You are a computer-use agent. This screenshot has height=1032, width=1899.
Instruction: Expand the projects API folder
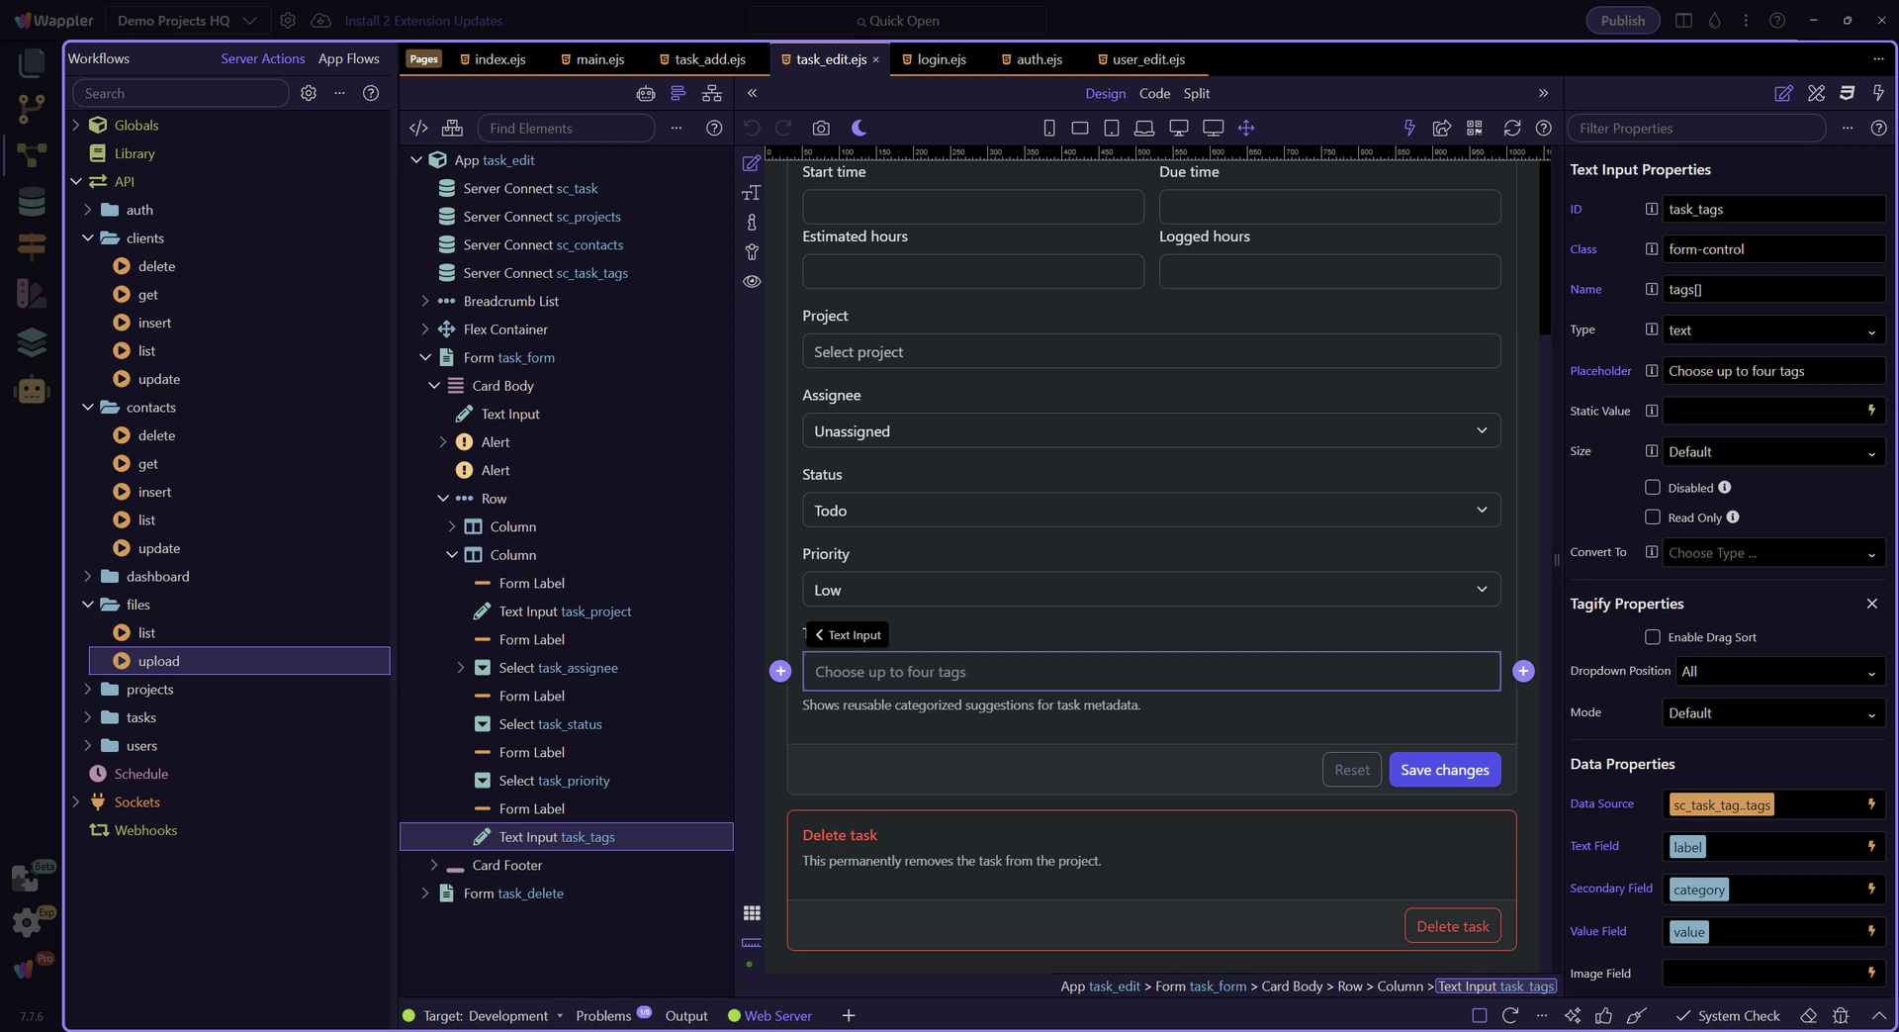[88, 690]
